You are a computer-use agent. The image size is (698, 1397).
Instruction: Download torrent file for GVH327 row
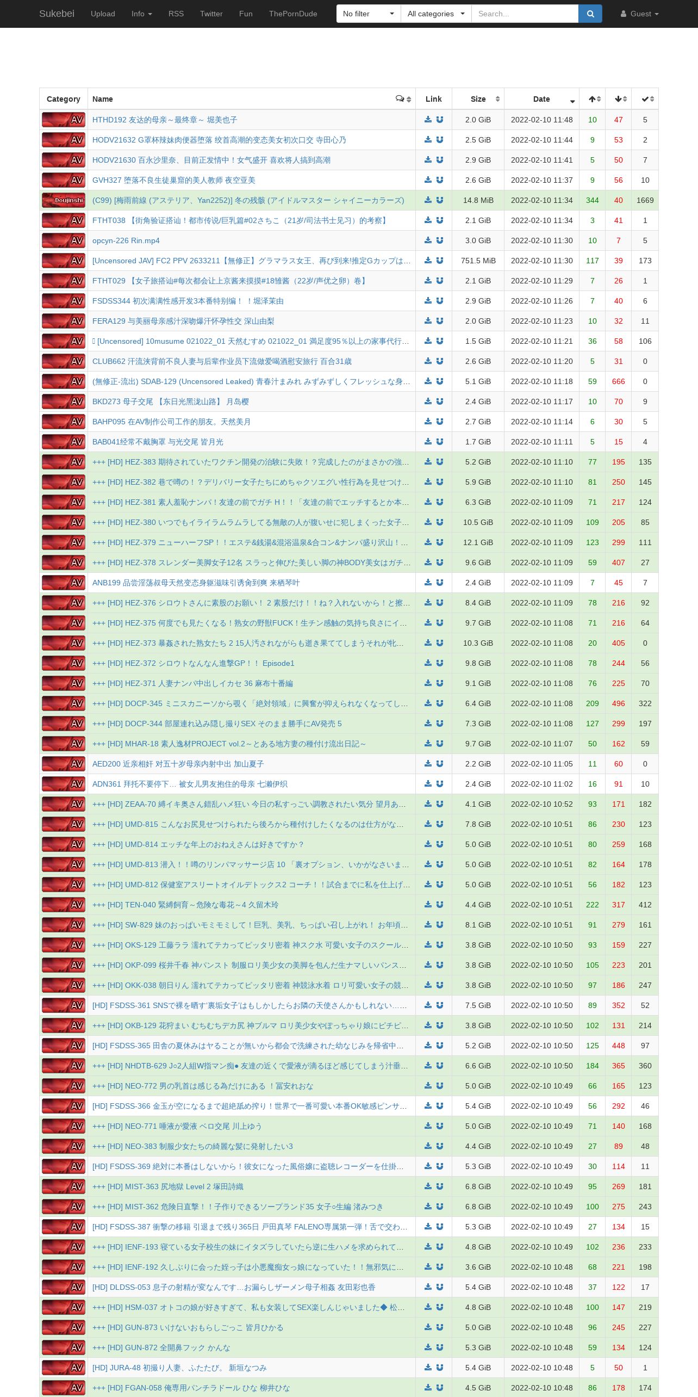click(x=428, y=180)
